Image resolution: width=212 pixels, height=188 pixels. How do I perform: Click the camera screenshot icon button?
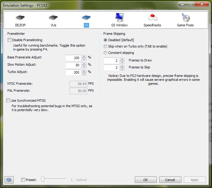click(9, 180)
